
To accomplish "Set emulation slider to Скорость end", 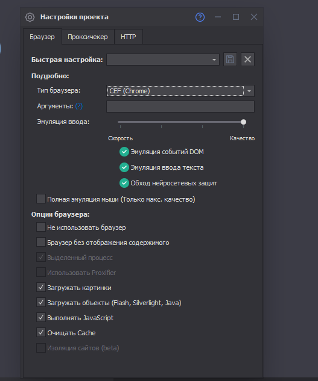I will click(x=120, y=122).
